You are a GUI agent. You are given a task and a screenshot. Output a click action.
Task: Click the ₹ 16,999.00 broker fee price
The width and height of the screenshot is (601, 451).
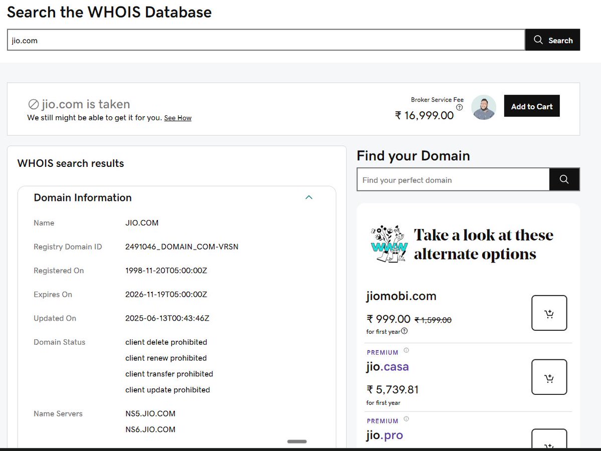424,115
